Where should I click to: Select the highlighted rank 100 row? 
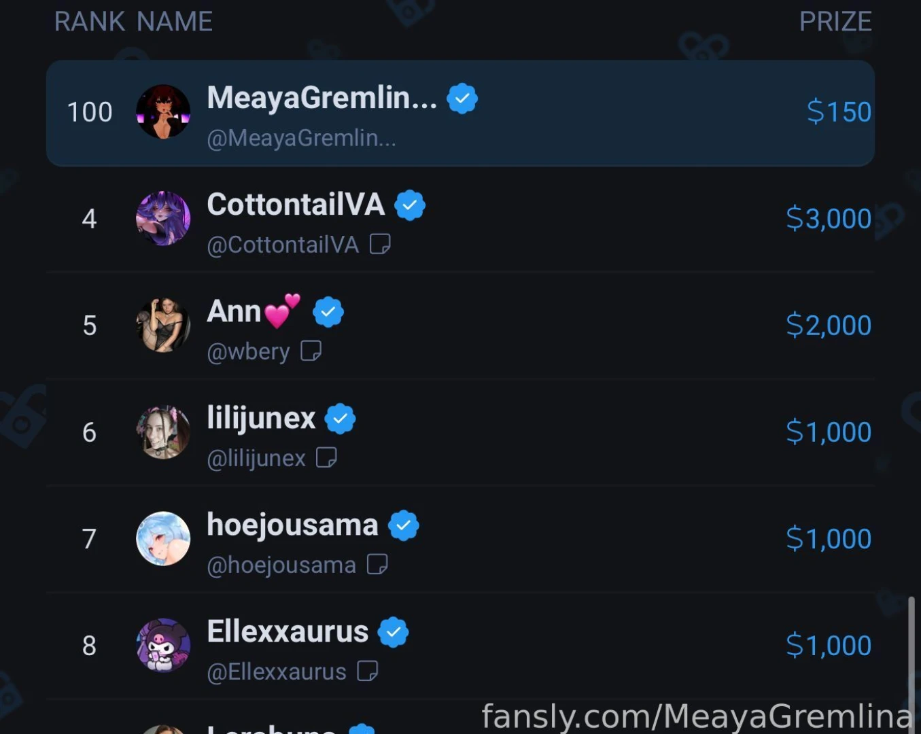click(612, 113)
